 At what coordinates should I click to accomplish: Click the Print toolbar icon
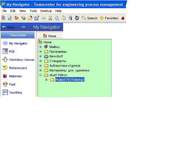pyautogui.click(x=44, y=18)
